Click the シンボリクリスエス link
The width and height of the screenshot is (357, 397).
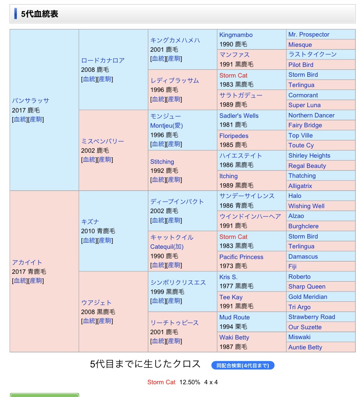(x=178, y=282)
